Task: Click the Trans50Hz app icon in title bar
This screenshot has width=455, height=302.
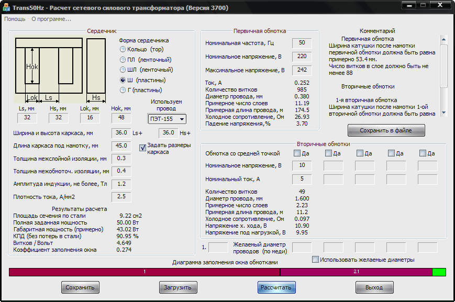Action: click(6, 7)
